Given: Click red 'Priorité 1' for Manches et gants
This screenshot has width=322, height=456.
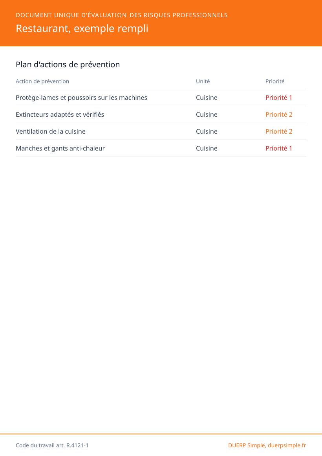Looking at the screenshot, I should [x=279, y=148].
